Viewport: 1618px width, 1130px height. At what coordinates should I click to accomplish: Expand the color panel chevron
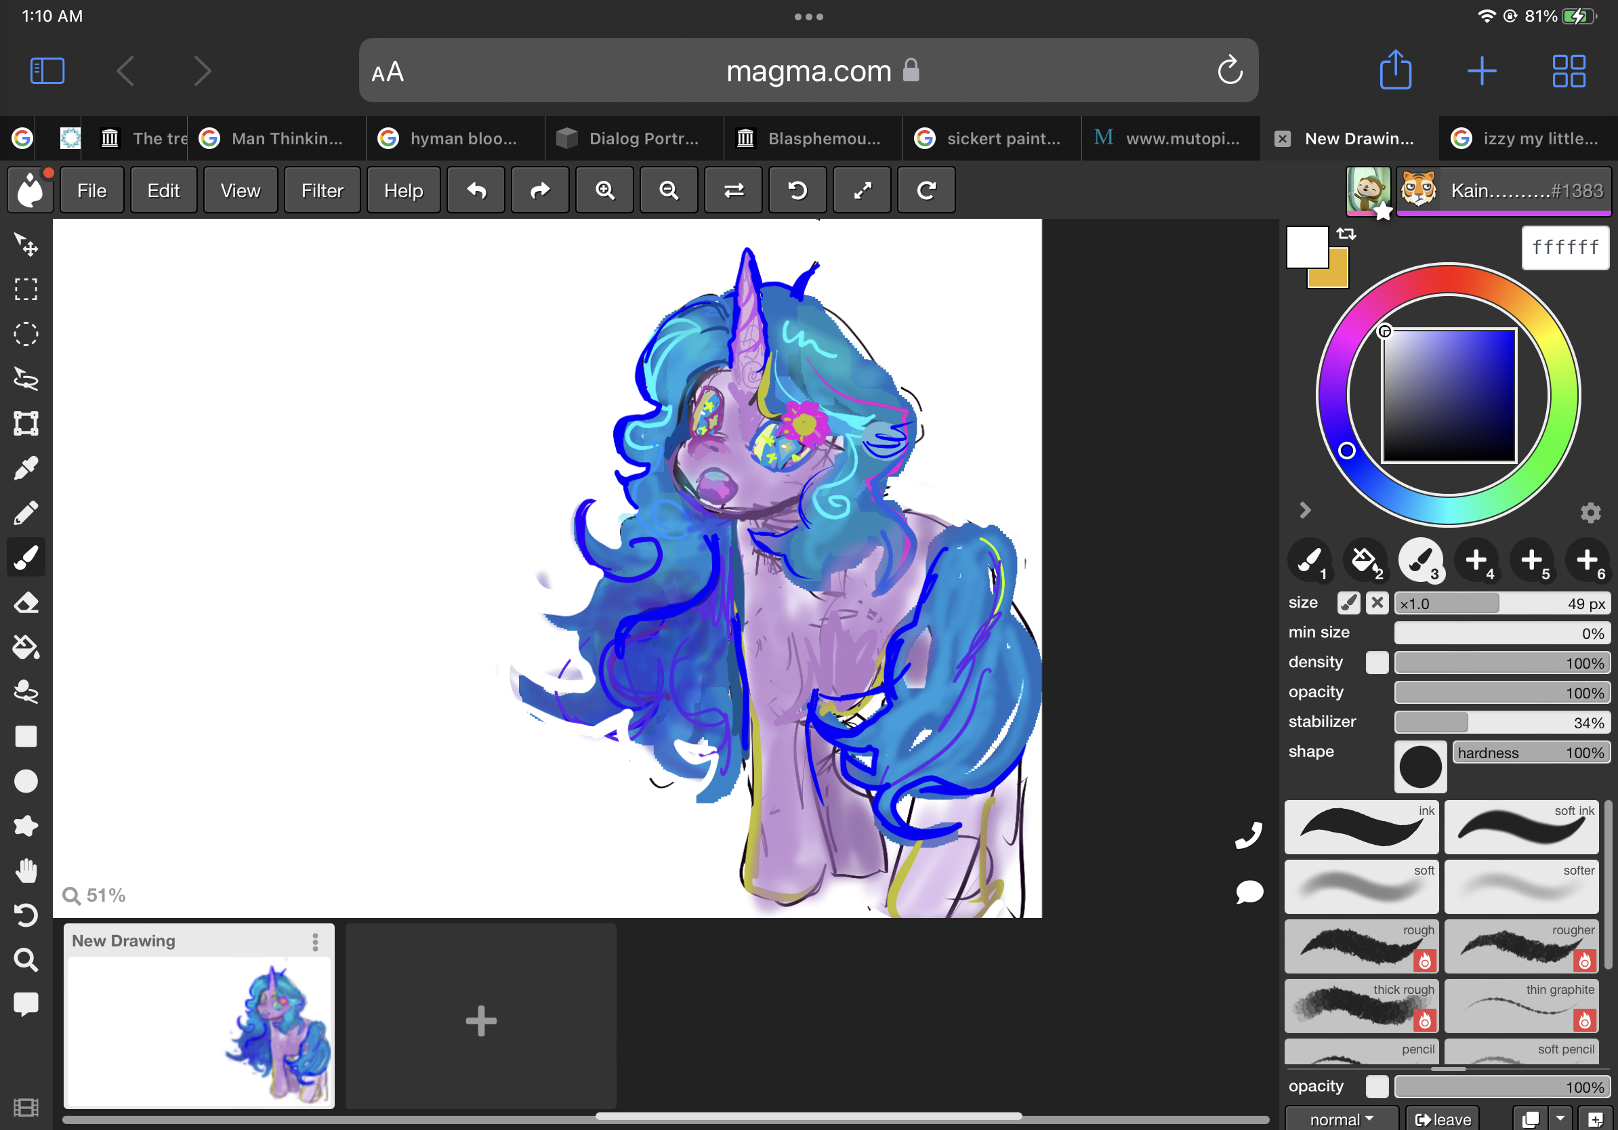(x=1304, y=510)
